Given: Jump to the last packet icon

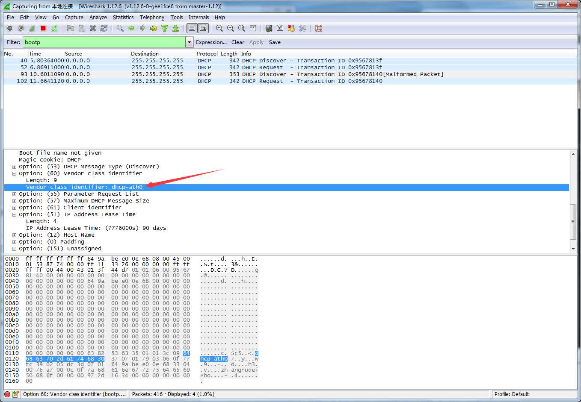Looking at the screenshot, I should click(175, 28).
